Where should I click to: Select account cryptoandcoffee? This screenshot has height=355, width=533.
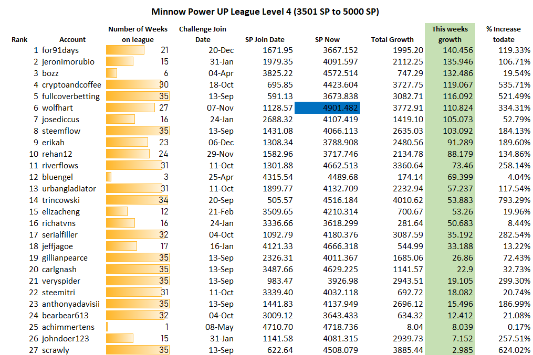[x=71, y=85]
